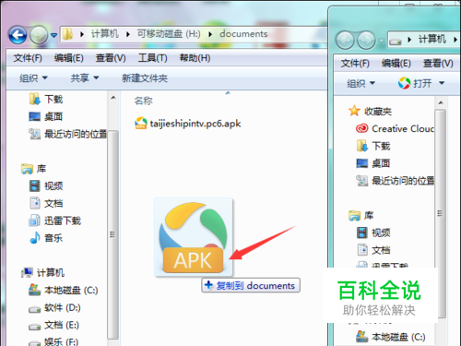461x346 pixels.
Task: Click 可移动磁盘 (H:) breadcrumb in address bar
Action: [169, 34]
